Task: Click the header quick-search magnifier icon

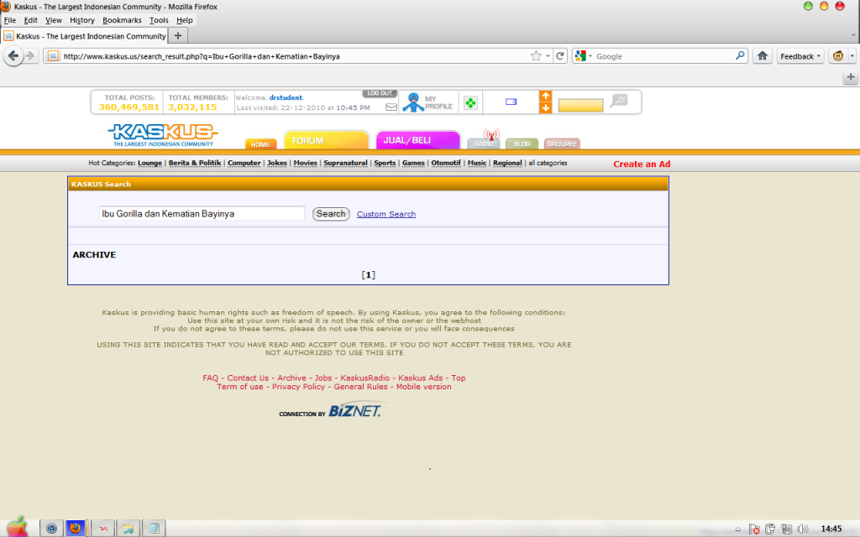Action: coord(619,101)
